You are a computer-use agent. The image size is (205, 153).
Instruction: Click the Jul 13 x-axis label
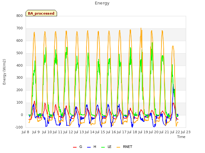point(79,132)
